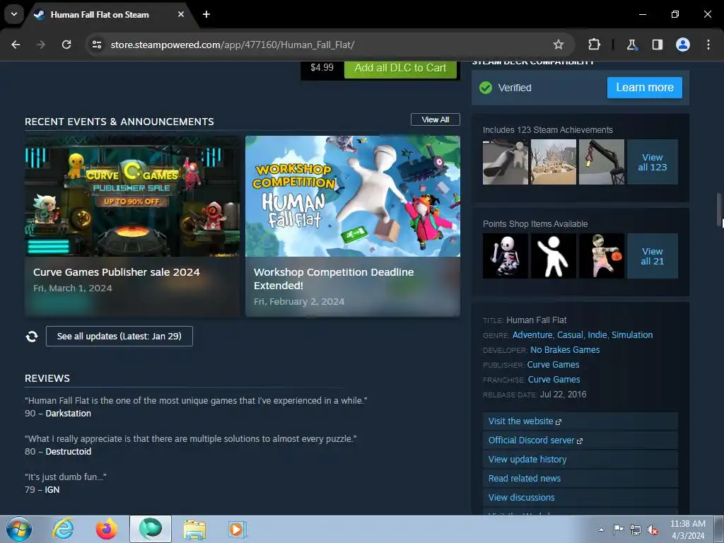The height and width of the screenshot is (543, 724).
Task: Reload the Steam store page
Action: (66, 45)
